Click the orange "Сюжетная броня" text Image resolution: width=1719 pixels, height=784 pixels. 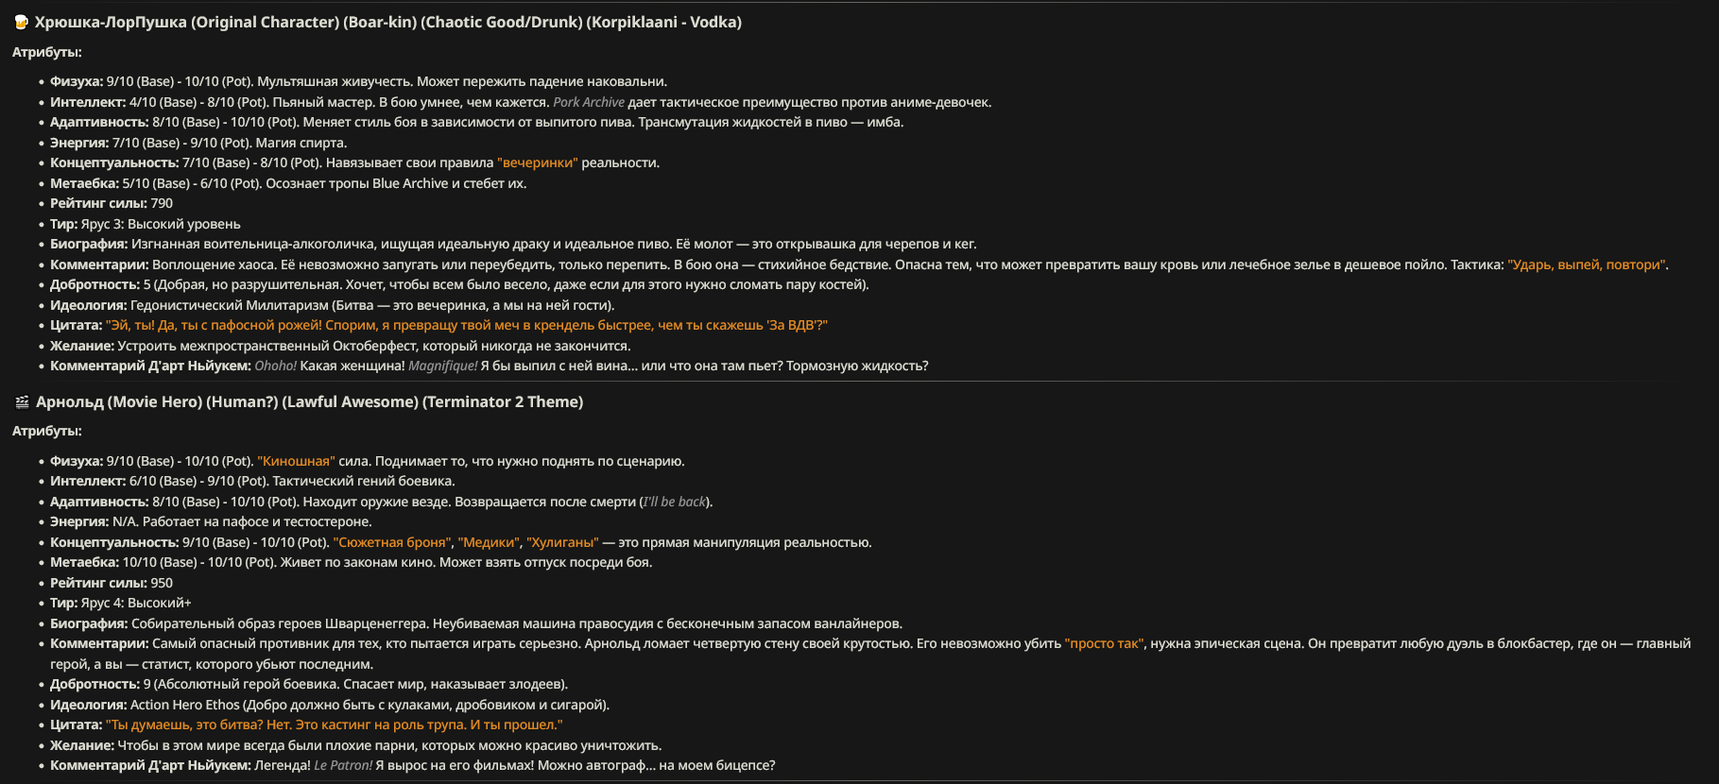pyautogui.click(x=392, y=542)
